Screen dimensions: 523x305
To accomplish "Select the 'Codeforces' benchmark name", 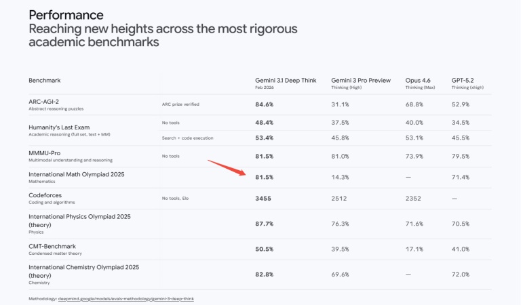I will [x=45, y=195].
